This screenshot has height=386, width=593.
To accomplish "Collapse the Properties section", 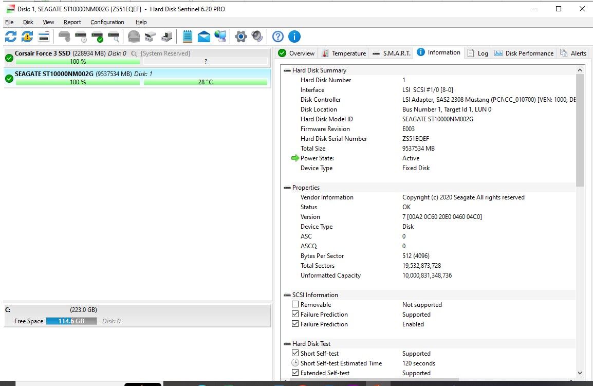I will coord(287,188).
